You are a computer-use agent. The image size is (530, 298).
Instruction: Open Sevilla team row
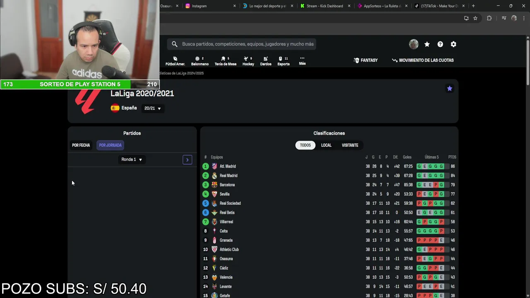(329, 194)
